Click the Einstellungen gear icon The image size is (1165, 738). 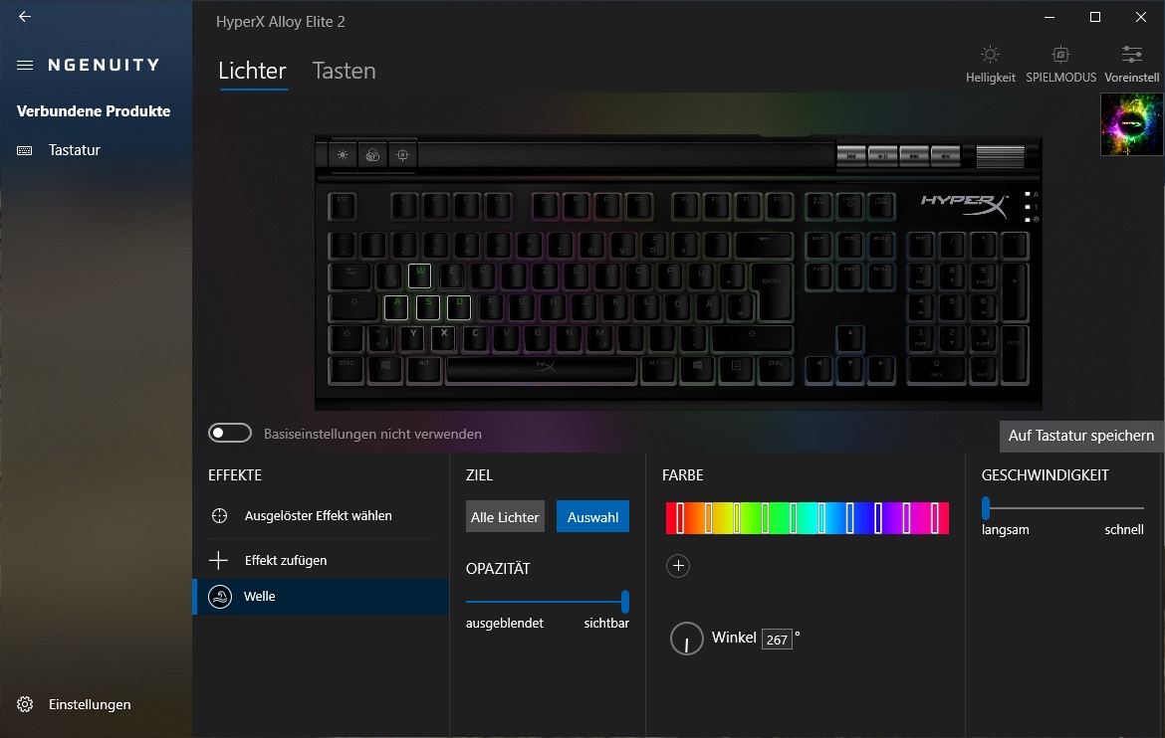pyautogui.click(x=25, y=704)
